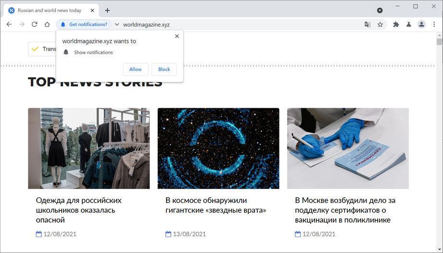Image resolution: width=443 pixels, height=253 pixels.
Task: Close the notification permission popup
Action: point(177,36)
